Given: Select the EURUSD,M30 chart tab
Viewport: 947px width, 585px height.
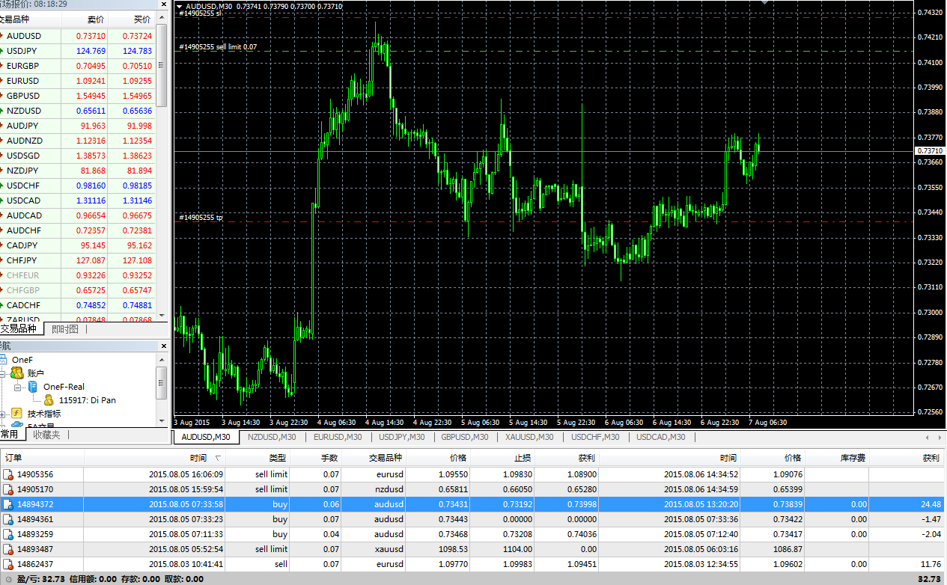Looking at the screenshot, I should click(337, 437).
